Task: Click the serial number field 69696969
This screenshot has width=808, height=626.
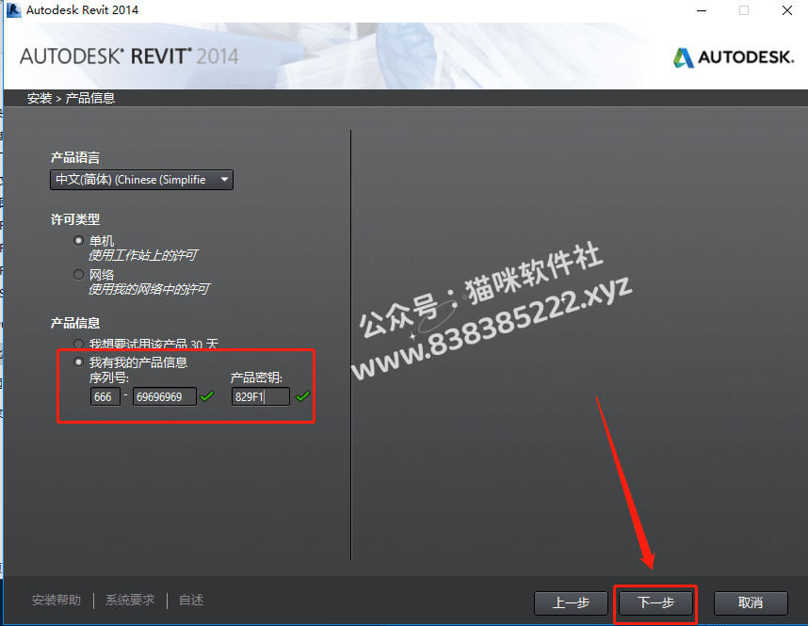Action: tap(165, 396)
